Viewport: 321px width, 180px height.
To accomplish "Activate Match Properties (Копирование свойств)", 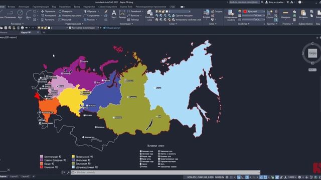I will [x=231, y=15].
